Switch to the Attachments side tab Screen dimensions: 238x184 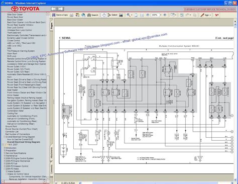[x=52, y=153]
